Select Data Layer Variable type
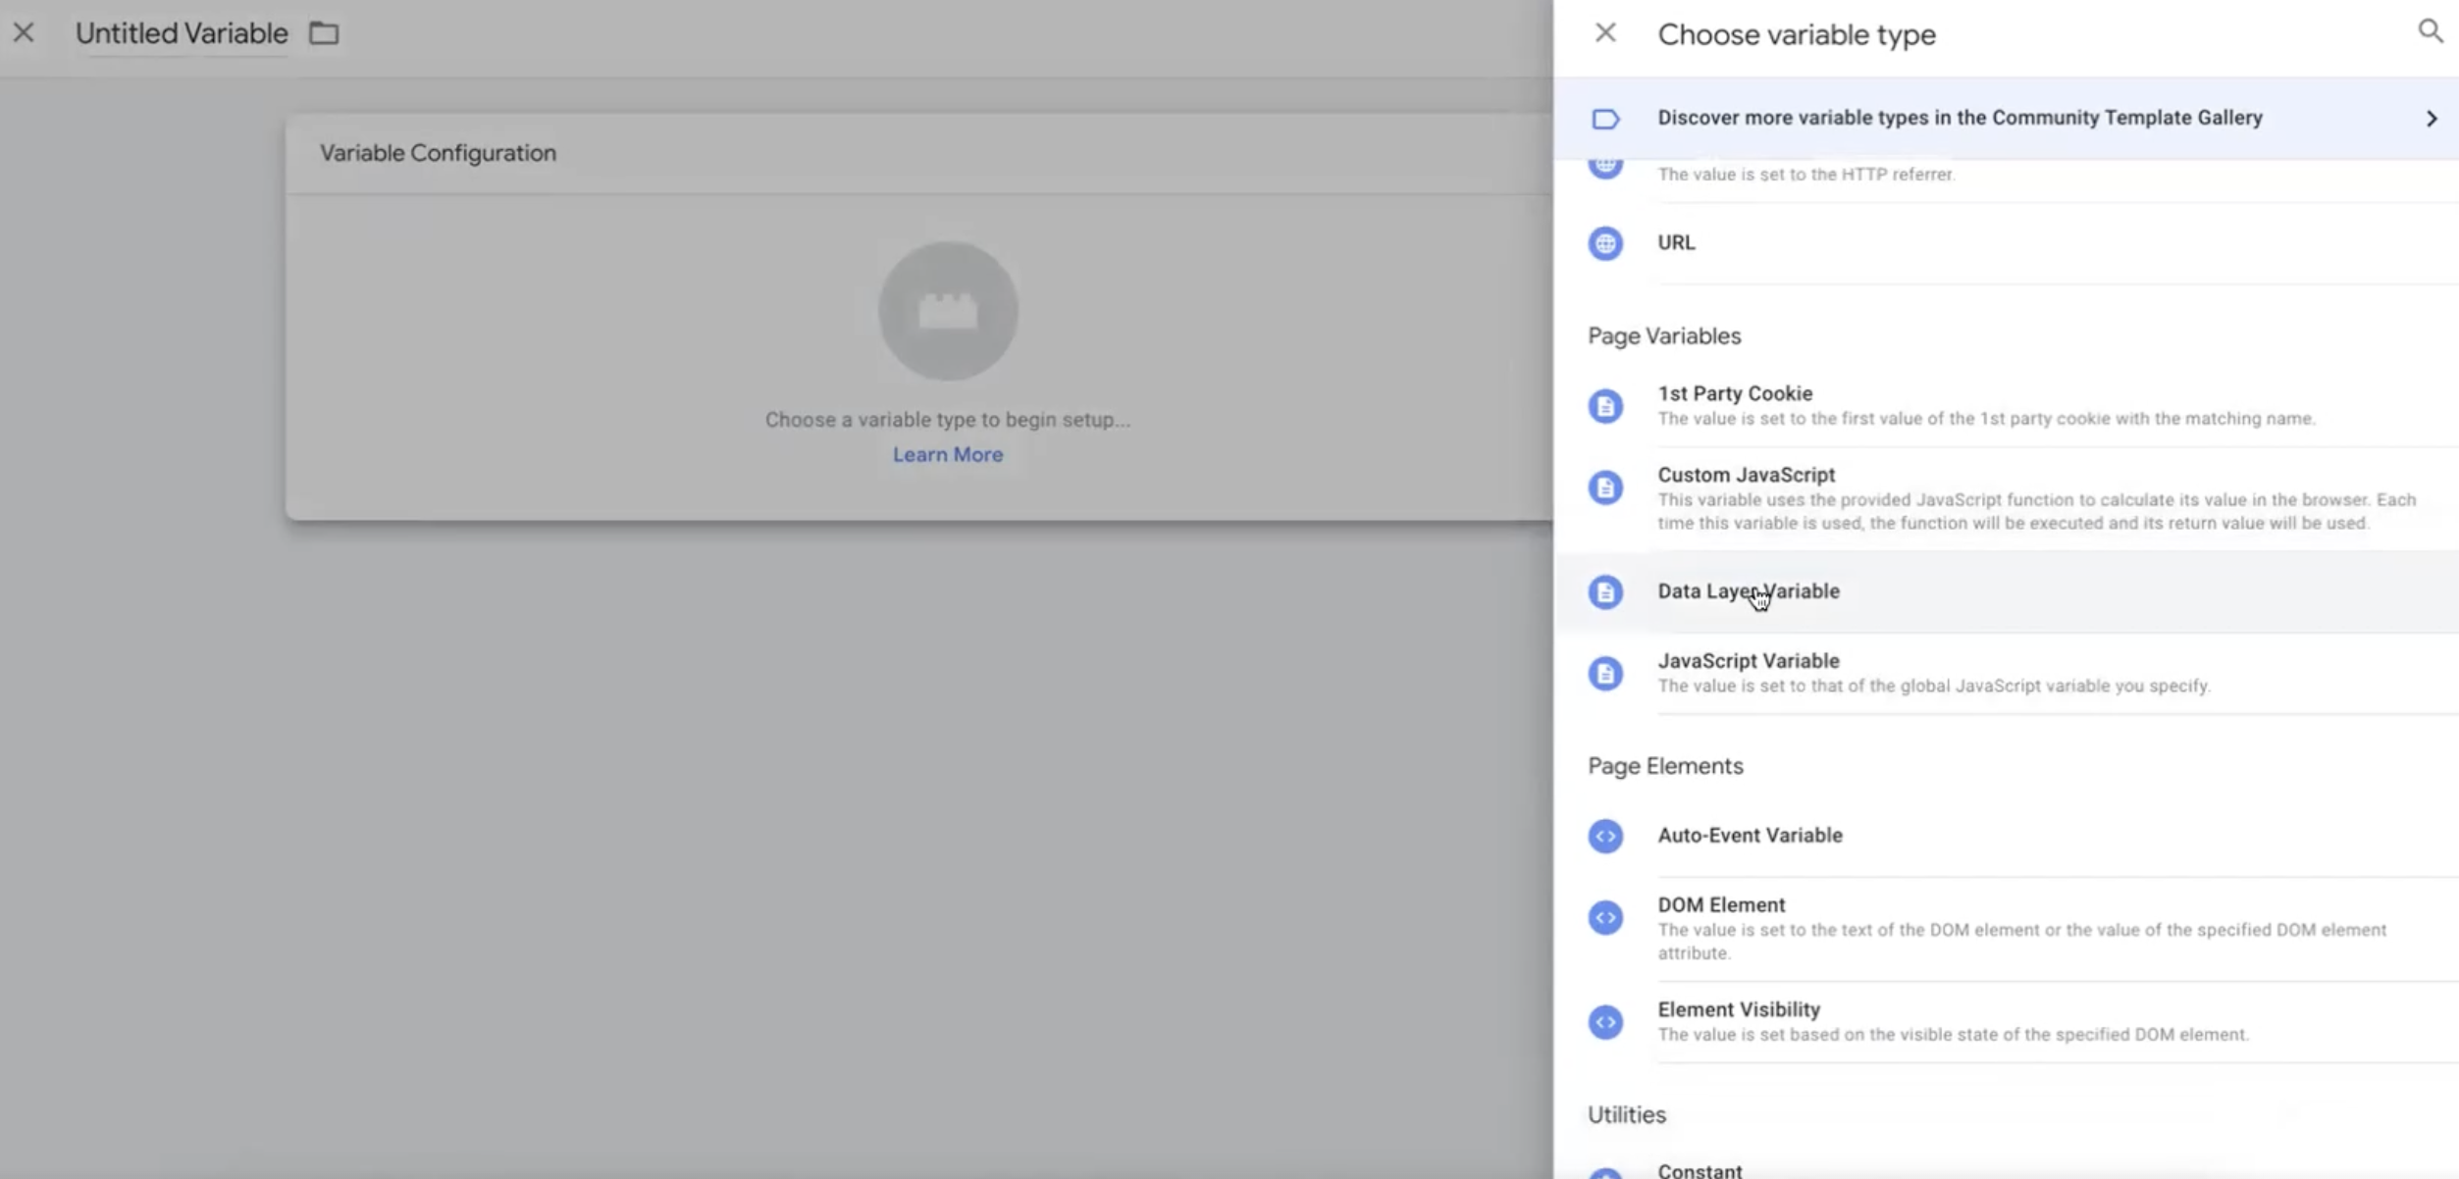Screen dimensions: 2459x1179 (x=1749, y=591)
